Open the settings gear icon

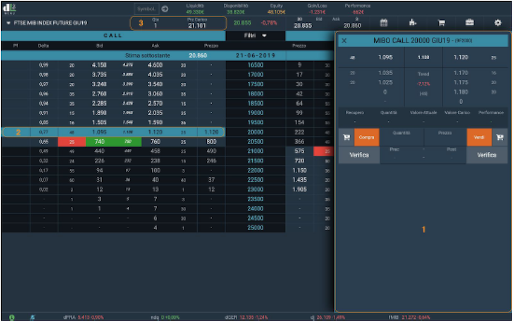coord(498,22)
